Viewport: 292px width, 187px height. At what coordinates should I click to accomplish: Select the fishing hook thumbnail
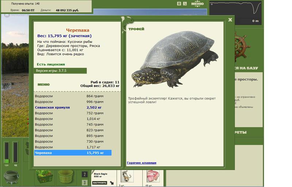[127, 176]
